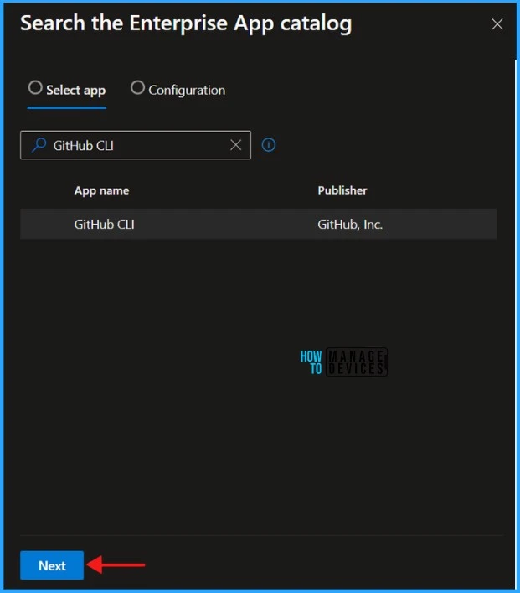Sort by App name column header

101,190
